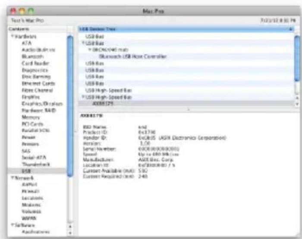The width and height of the screenshot is (302, 239).
Task: Select Memory in the sidebar
Action: 31,117
